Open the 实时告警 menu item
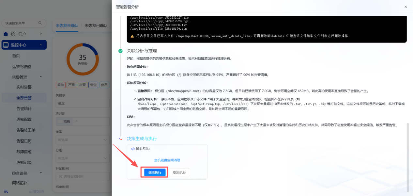 24,87
